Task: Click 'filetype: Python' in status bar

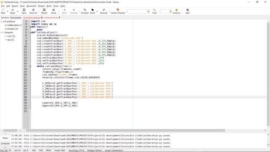Action: click(x=94, y=150)
